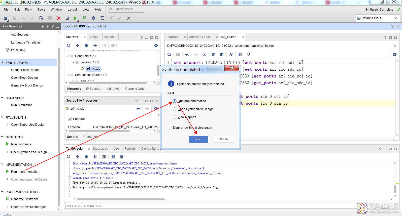Expand Open Synthesized Design in Flow Navigator
The width and height of the screenshot is (402, 216).
(8, 152)
